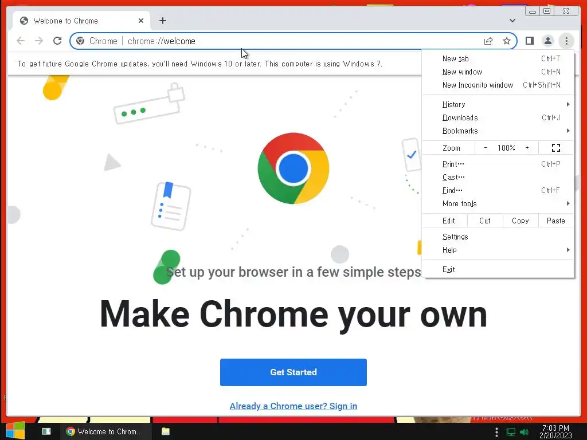Reload the current page
Viewport: 587px width, 440px height.
click(57, 41)
